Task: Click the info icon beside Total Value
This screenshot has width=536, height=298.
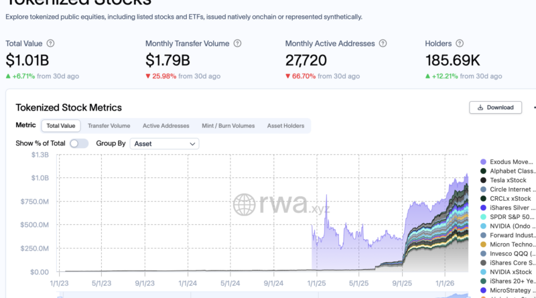Action: coord(51,44)
